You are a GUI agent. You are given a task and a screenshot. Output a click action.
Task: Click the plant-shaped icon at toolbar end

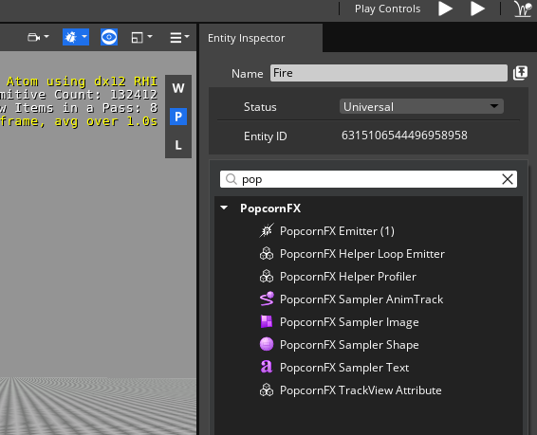[522, 9]
